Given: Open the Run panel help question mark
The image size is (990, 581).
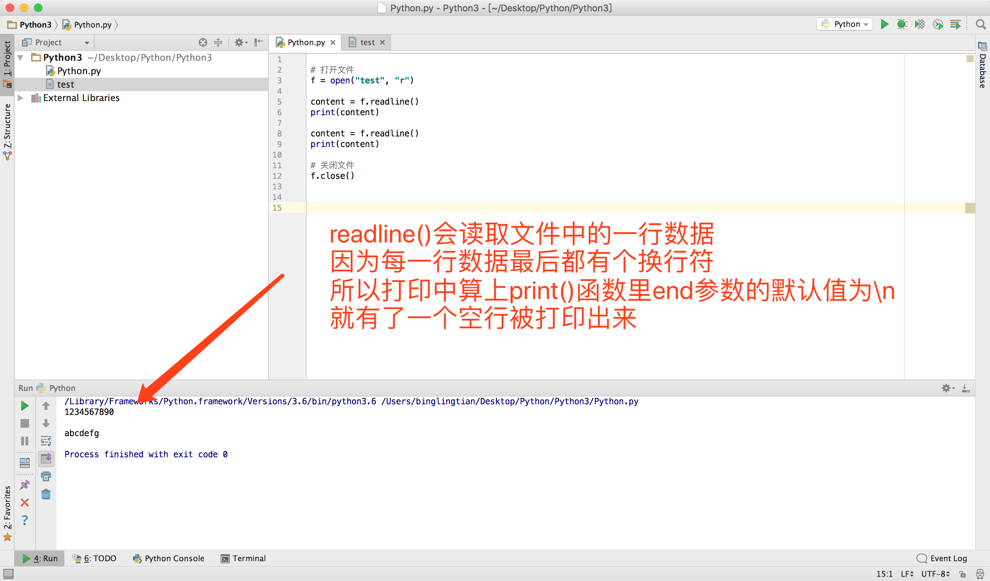Looking at the screenshot, I should (x=24, y=520).
